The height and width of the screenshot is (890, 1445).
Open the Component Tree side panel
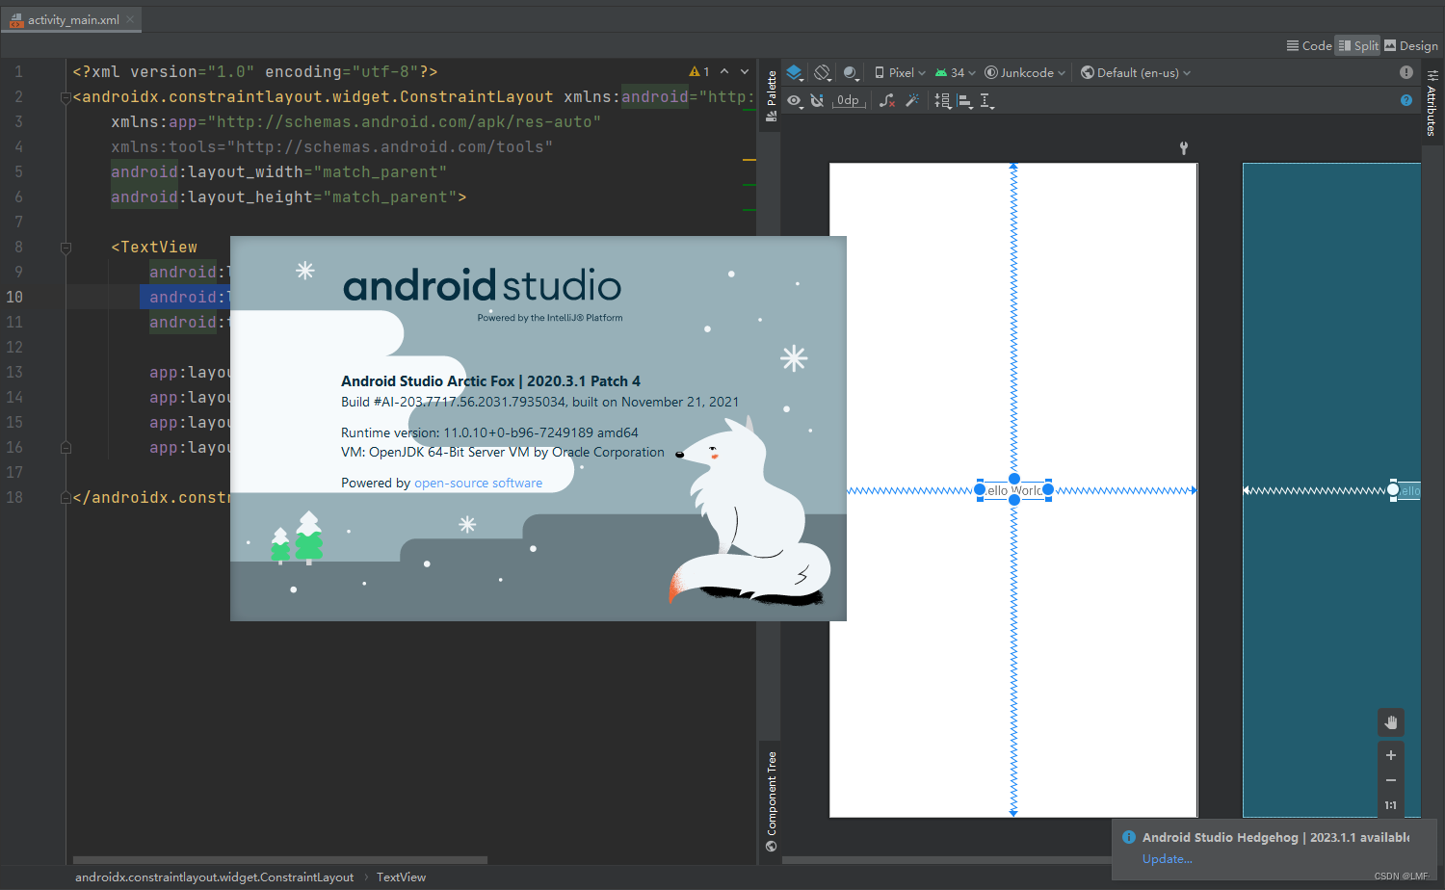[771, 801]
